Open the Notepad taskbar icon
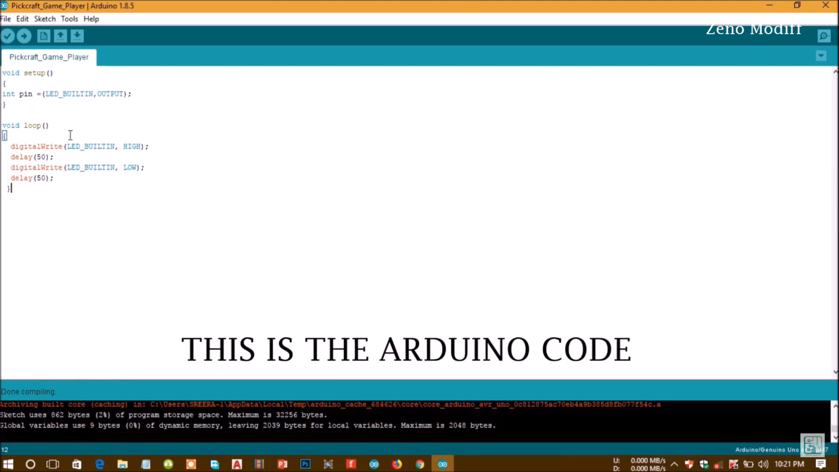The width and height of the screenshot is (839, 472). pos(146,464)
